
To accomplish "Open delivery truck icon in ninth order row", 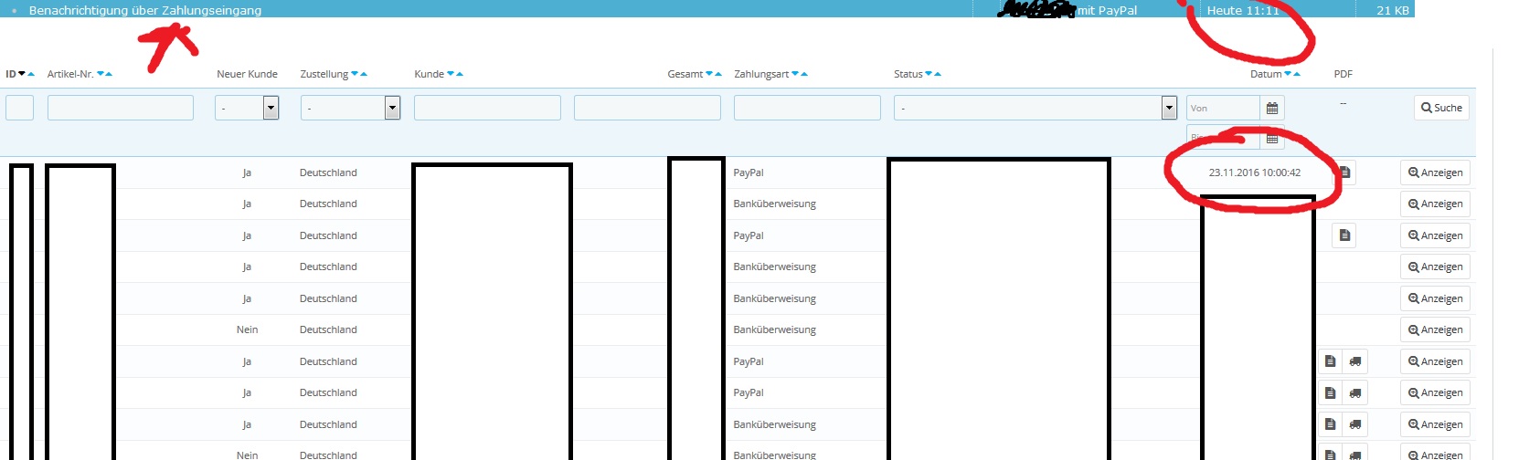I will click(x=1355, y=424).
